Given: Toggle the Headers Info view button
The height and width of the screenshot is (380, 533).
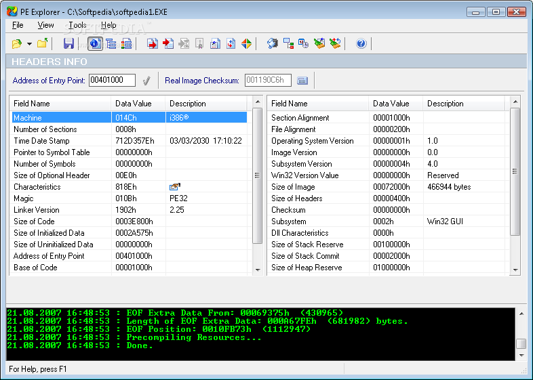Looking at the screenshot, I should pos(95,43).
